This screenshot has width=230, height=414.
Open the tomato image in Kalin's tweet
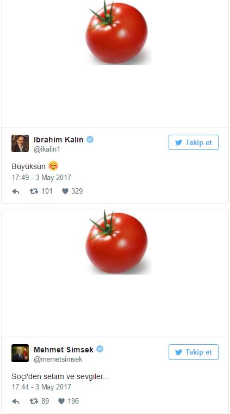pyautogui.click(x=118, y=32)
